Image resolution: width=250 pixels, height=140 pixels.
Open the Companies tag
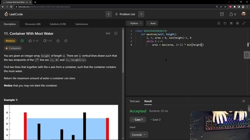pos(13,48)
